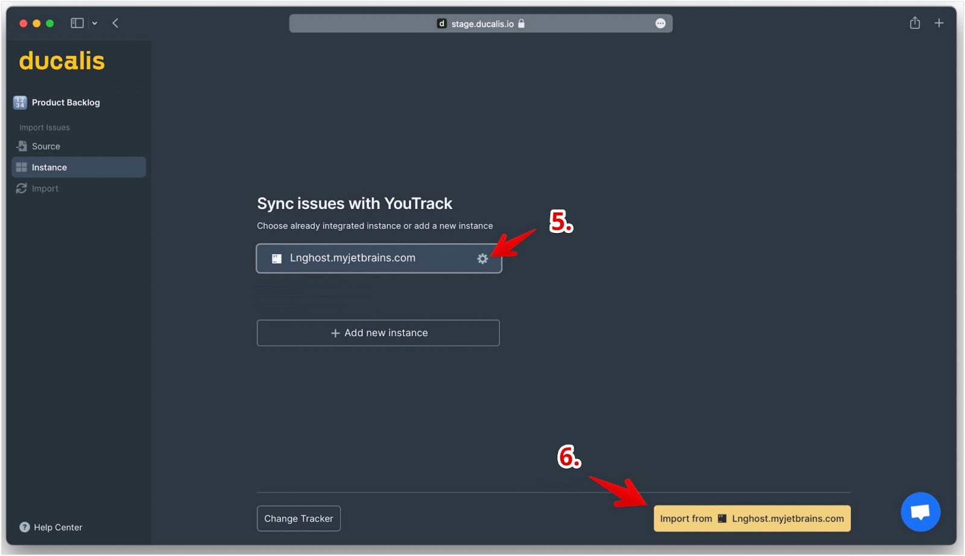The image size is (965, 556).
Task: Click the YouTrack icon in Import button
Action: 722,519
